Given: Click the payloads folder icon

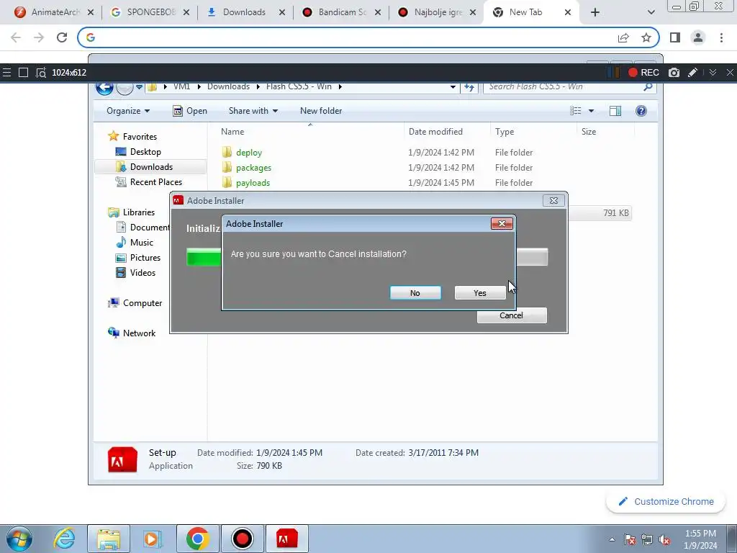Looking at the screenshot, I should (227, 182).
